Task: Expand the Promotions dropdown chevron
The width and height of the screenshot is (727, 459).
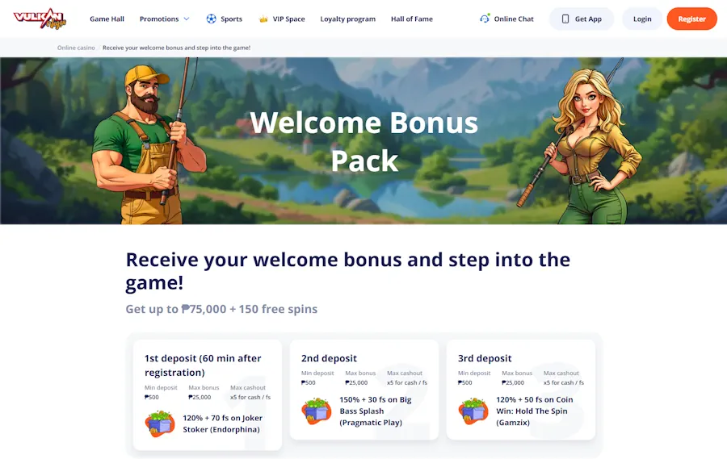Action: pyautogui.click(x=187, y=19)
